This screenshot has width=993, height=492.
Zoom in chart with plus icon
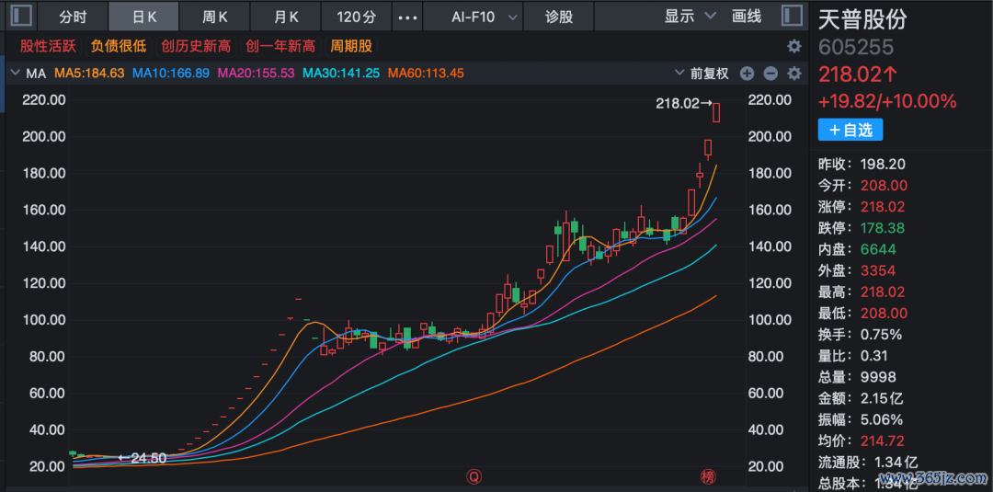(x=747, y=74)
